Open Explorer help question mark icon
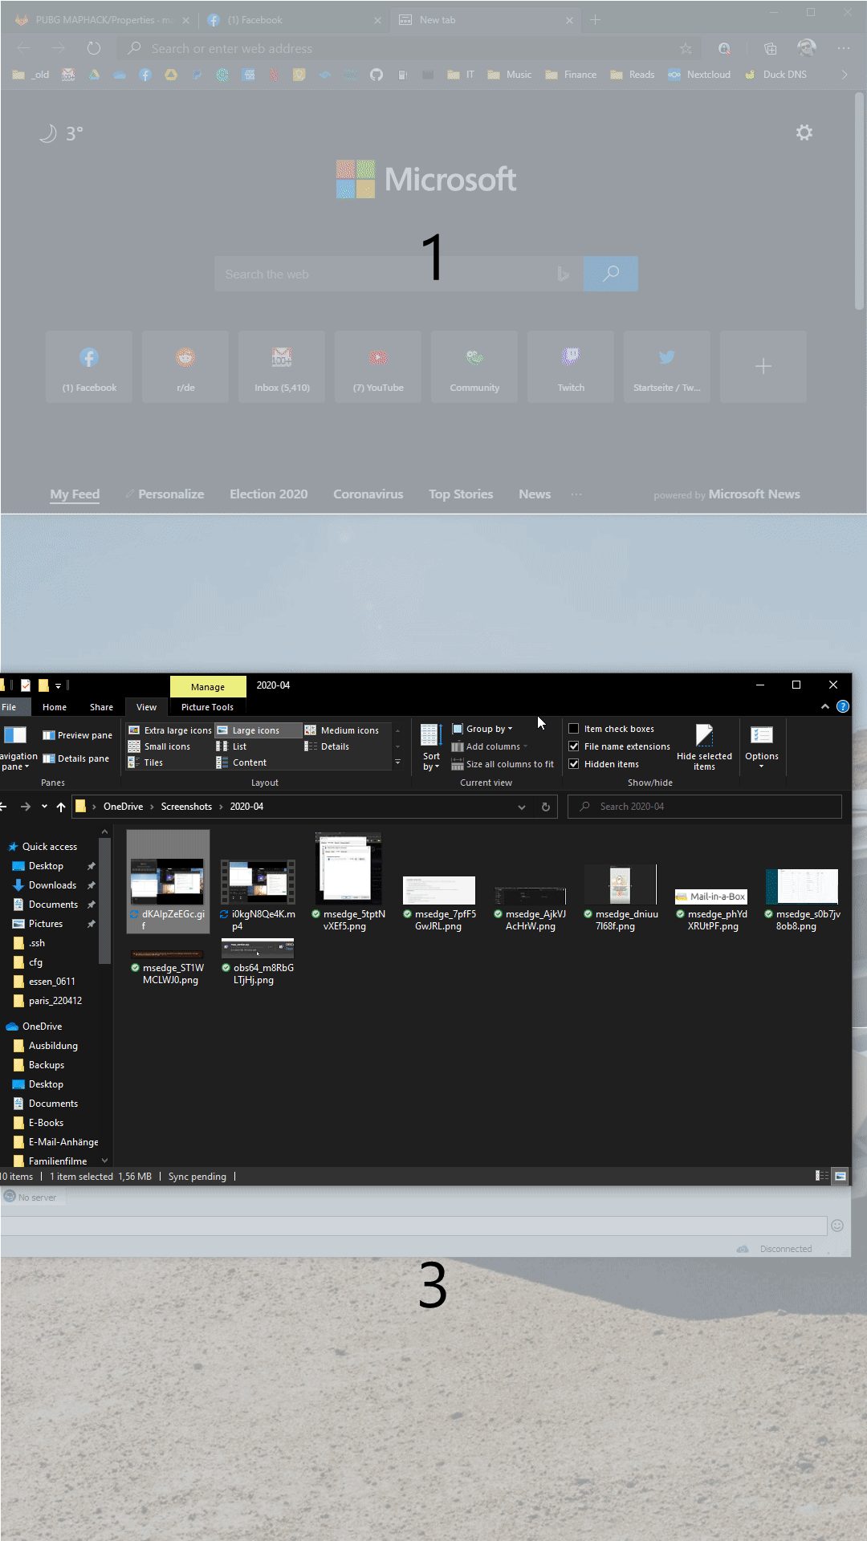 point(842,706)
